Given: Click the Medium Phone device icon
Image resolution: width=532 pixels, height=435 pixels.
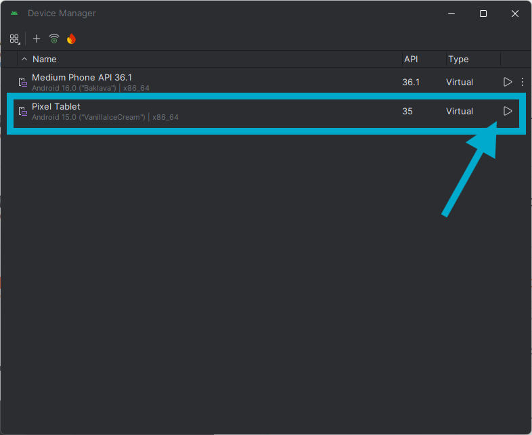Looking at the screenshot, I should coord(22,83).
